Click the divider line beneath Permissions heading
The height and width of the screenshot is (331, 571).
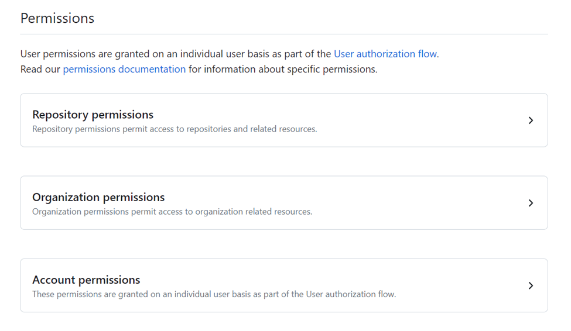[x=284, y=34]
